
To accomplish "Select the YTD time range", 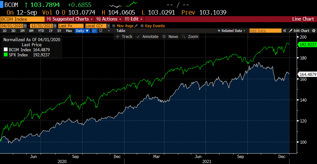I will click(x=41, y=31).
